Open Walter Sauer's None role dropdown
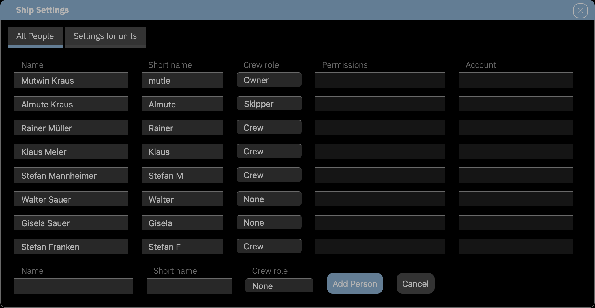Viewport: 595px width, 308px height. pyautogui.click(x=269, y=199)
